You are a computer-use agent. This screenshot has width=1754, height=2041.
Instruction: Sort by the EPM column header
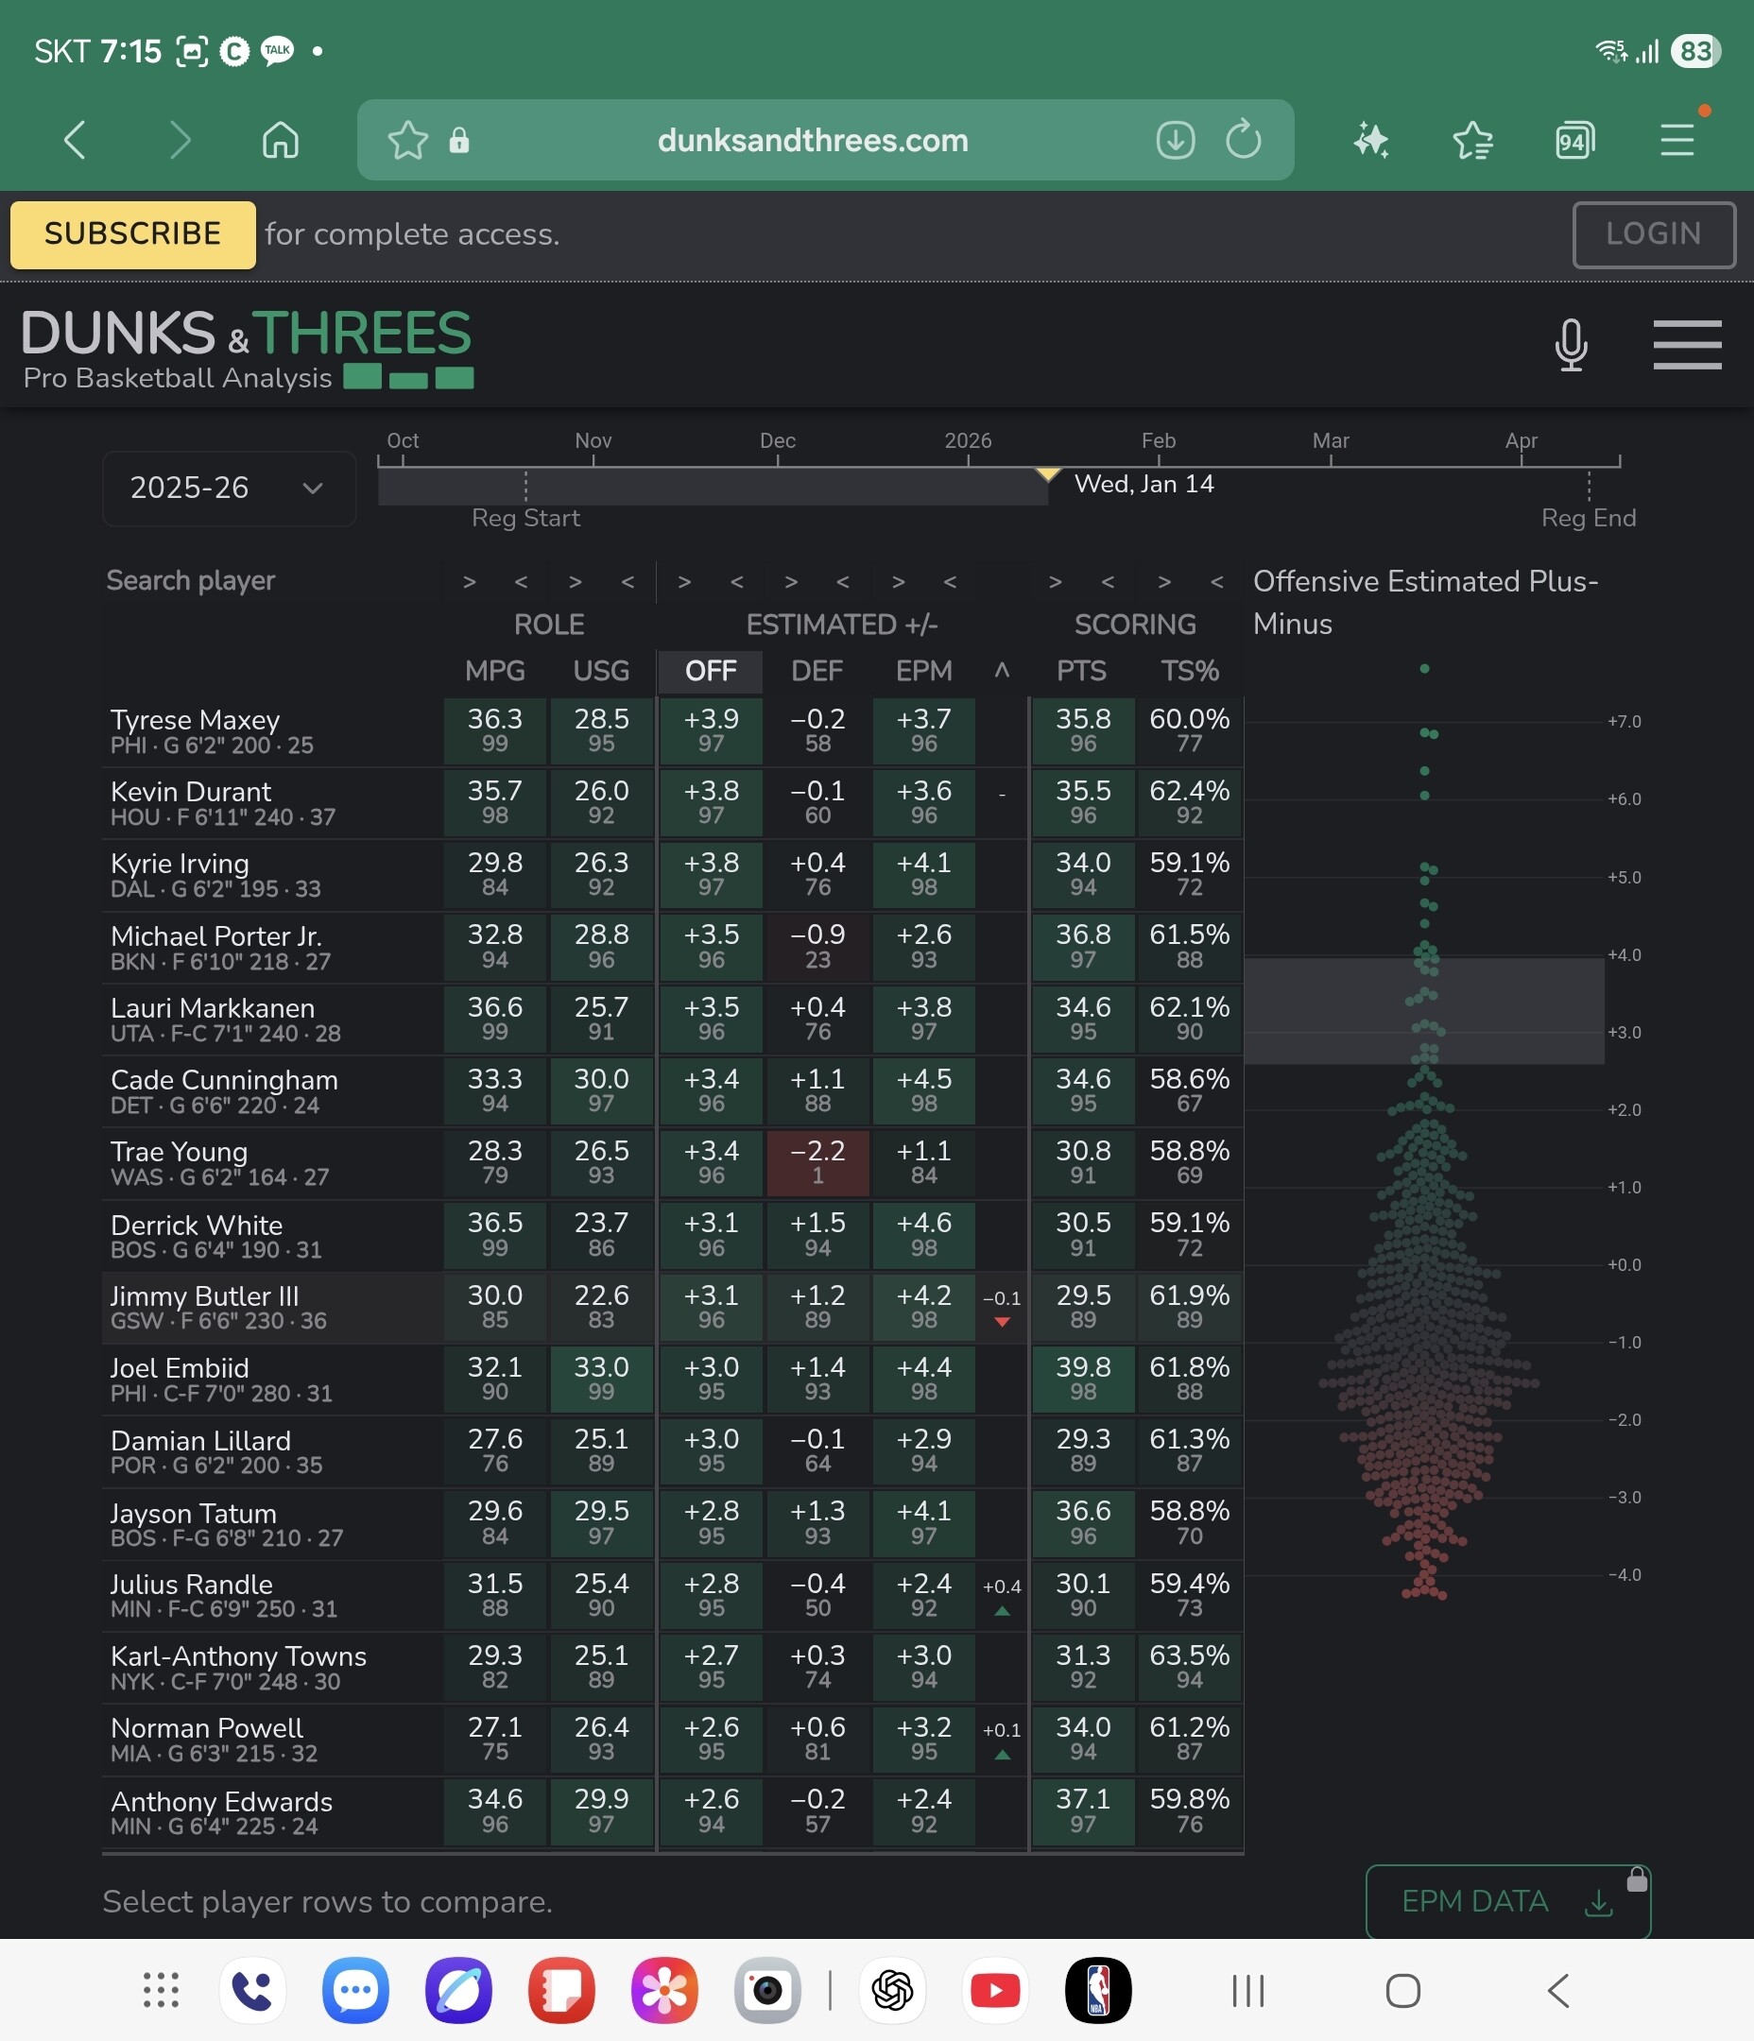coord(923,671)
